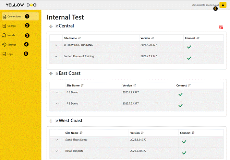Open the Settings sidebar page
Viewport: 230px width, 160px height.
(x=9, y=45)
